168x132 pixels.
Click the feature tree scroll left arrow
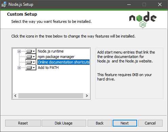pyautogui.click(x=15, y=96)
